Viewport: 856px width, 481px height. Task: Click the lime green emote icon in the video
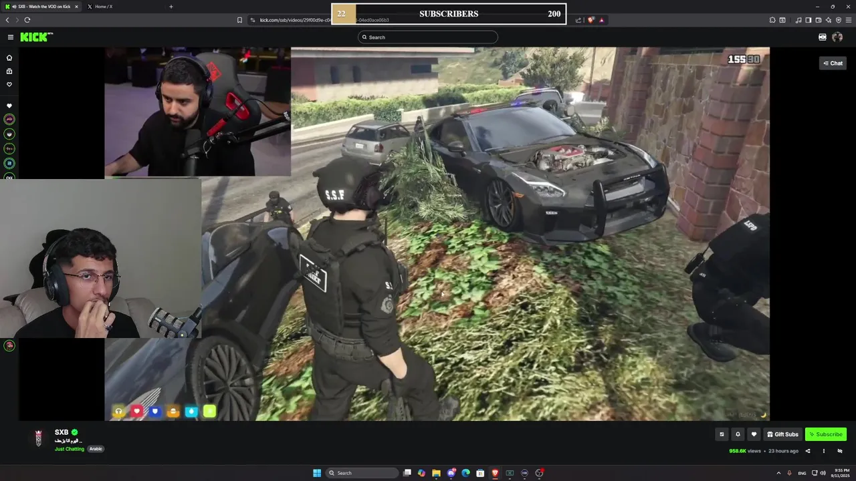pos(209,412)
